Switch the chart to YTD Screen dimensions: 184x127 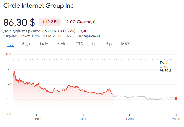point(80,44)
